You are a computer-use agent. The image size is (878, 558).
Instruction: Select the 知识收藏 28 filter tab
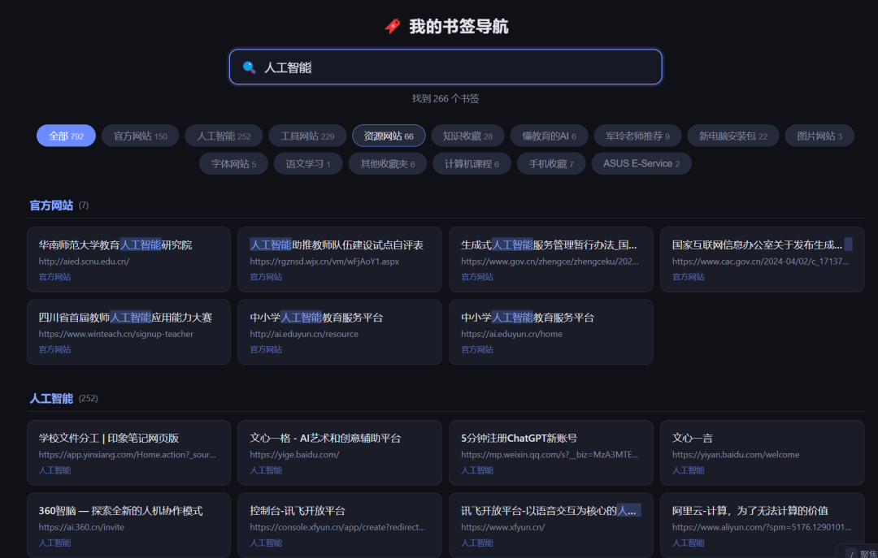[467, 136]
